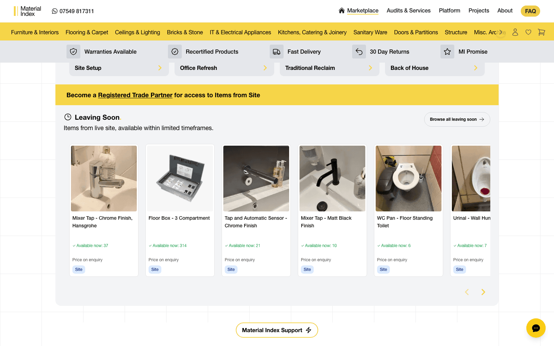Select Furniture & Interiors category
554x346 pixels.
[x=35, y=32]
